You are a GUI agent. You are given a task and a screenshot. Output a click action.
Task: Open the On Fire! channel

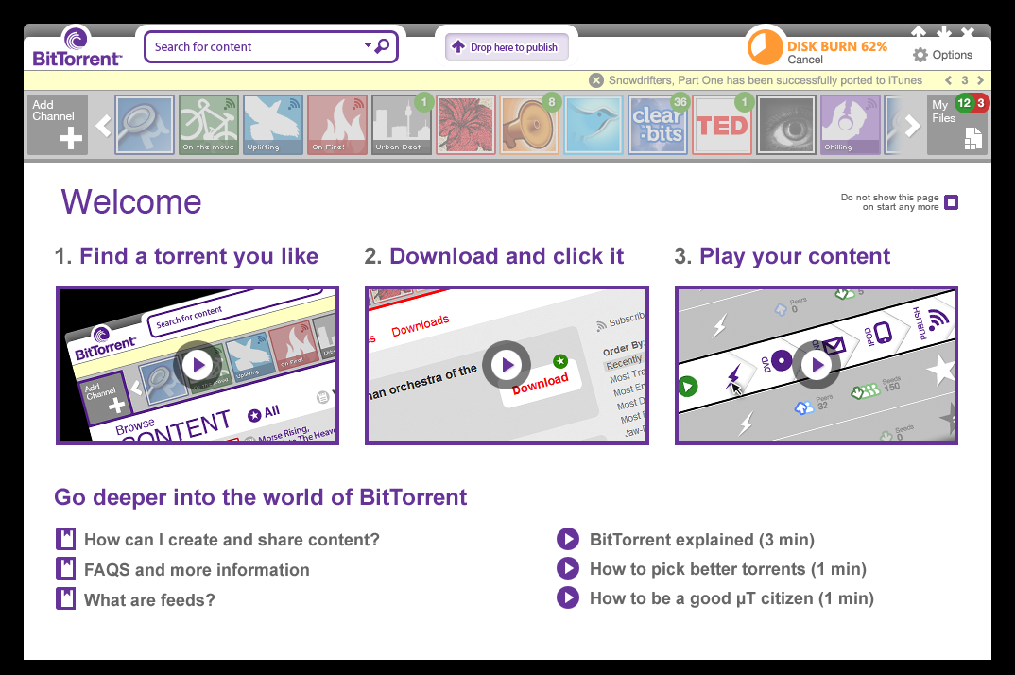click(x=336, y=125)
